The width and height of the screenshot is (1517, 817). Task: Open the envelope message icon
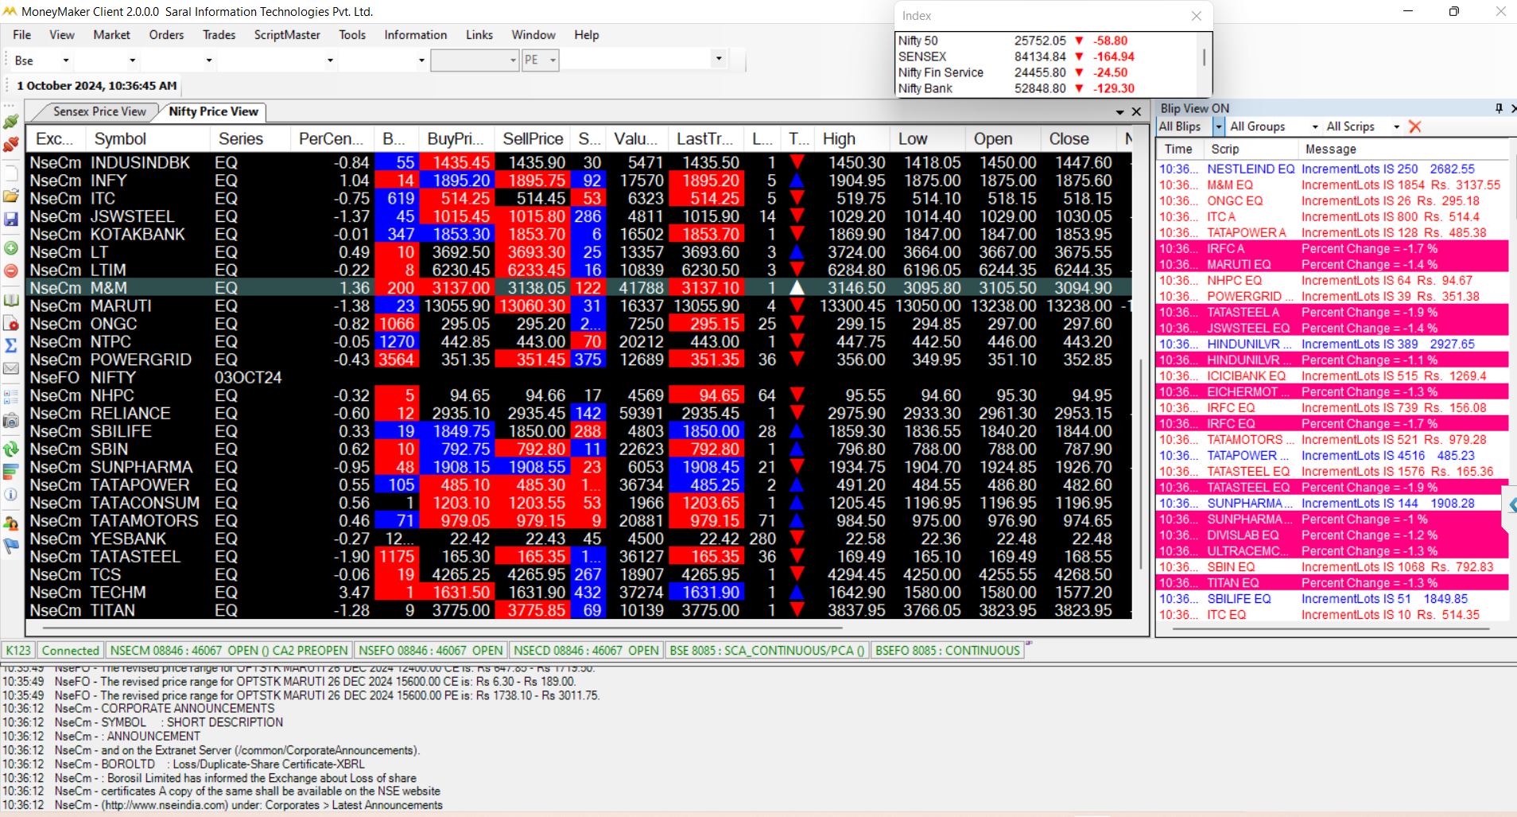tap(11, 368)
